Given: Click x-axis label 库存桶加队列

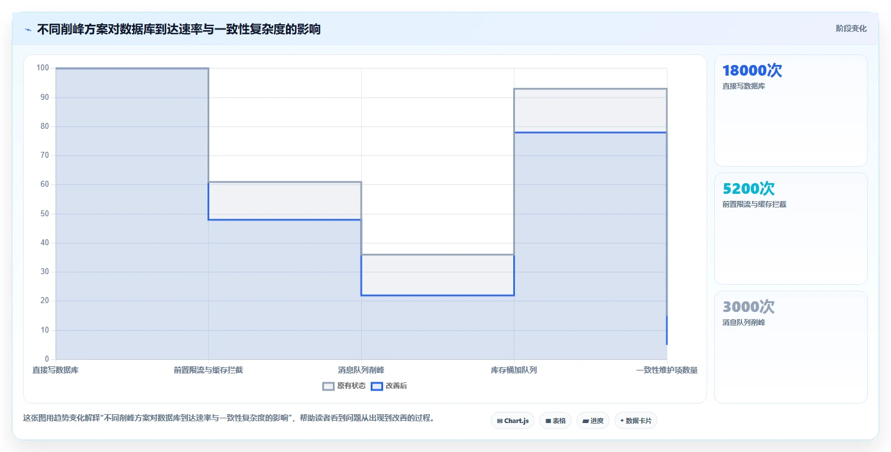Looking at the screenshot, I should (x=514, y=370).
